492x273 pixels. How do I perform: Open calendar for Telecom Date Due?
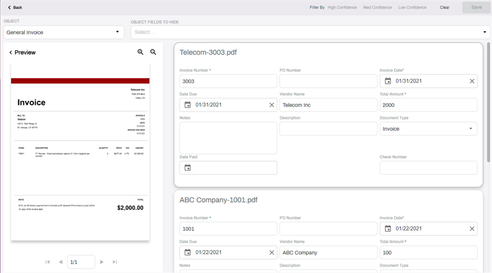187,105
